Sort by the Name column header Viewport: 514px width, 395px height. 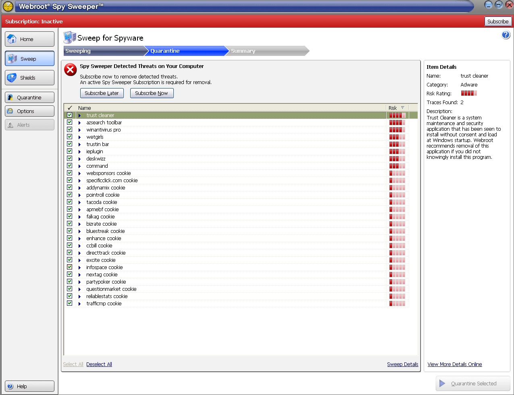pos(231,108)
